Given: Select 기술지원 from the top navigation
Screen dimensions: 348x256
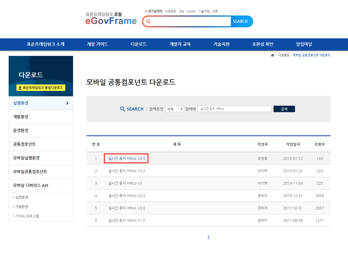Looking at the screenshot, I should tap(221, 44).
